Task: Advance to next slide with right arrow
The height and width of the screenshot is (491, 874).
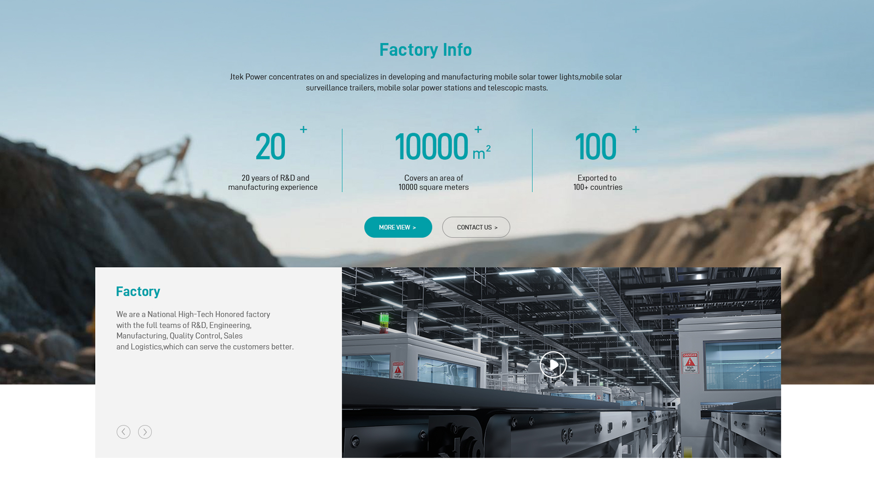Action: point(145,432)
